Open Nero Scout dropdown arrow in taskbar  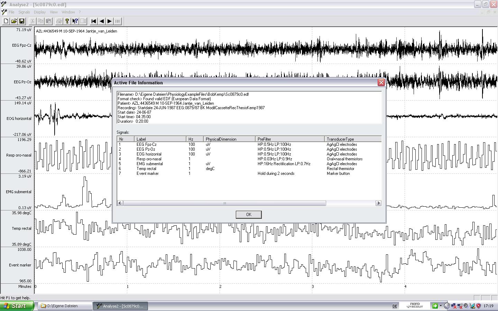[x=441, y=306]
